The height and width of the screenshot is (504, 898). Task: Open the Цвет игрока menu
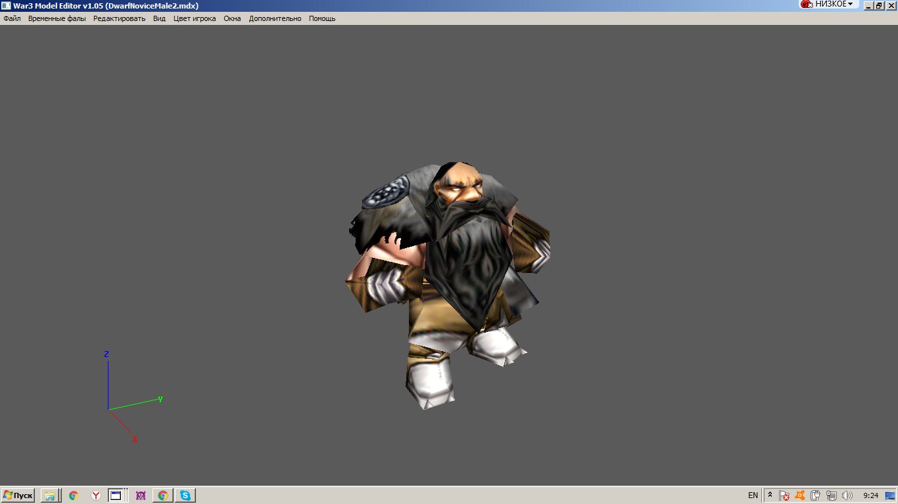(195, 18)
